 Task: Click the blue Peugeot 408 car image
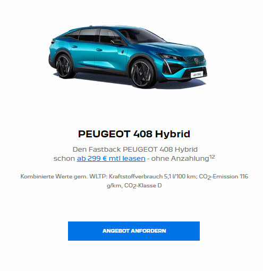pos(128,57)
